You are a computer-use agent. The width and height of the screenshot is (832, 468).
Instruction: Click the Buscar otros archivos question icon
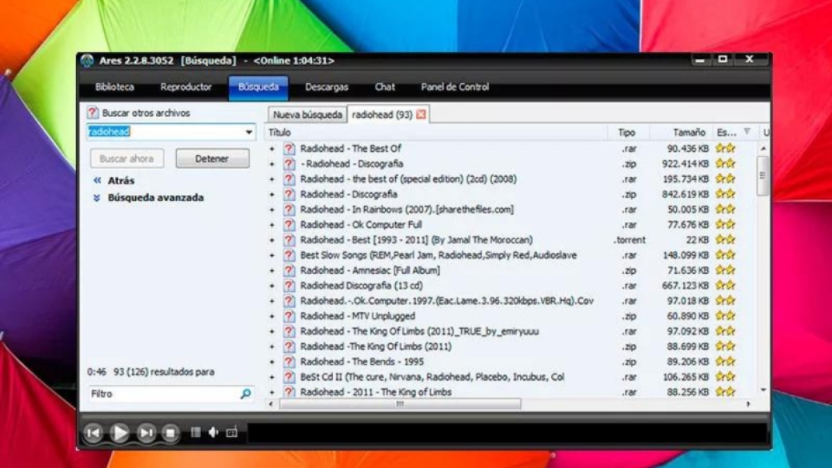point(93,113)
